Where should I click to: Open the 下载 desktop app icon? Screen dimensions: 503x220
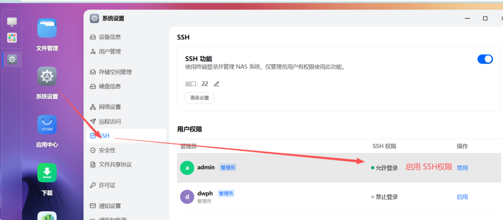point(47,172)
